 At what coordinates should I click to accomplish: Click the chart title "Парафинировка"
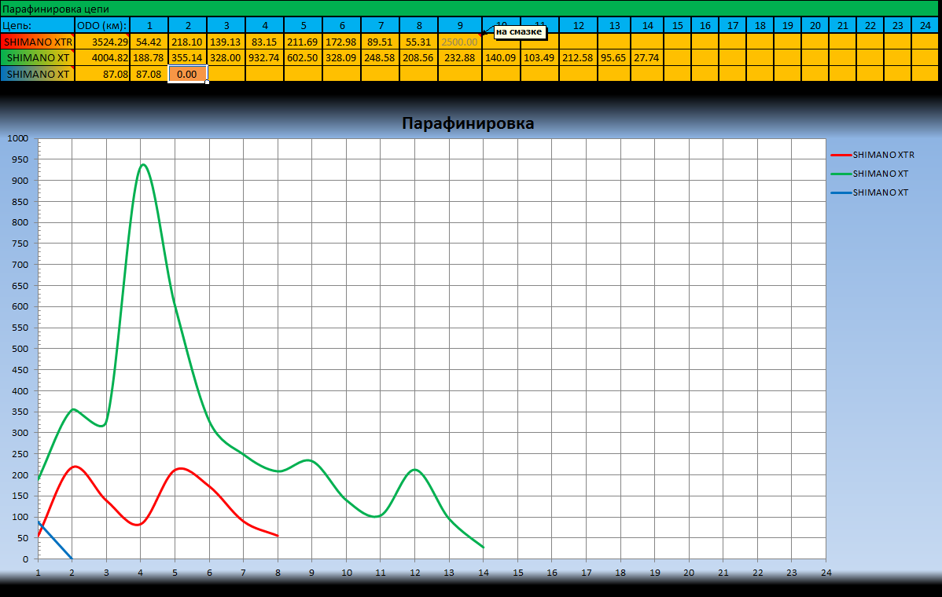(x=468, y=123)
